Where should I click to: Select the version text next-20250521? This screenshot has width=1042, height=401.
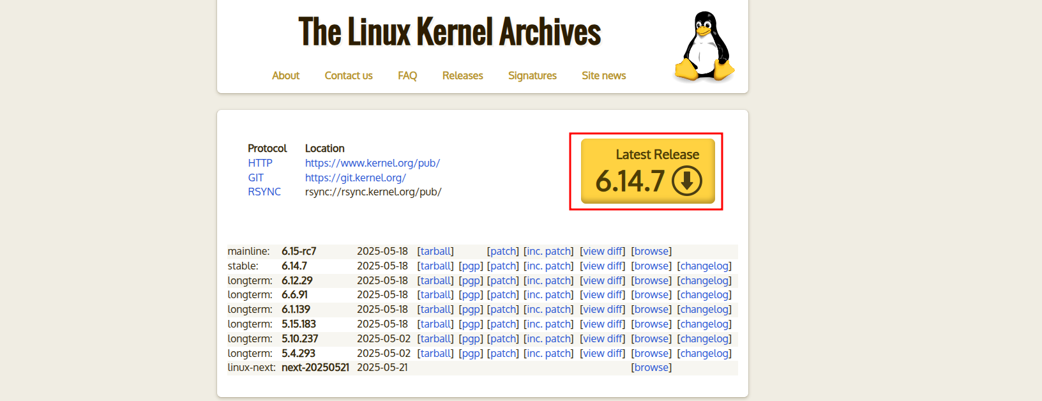(x=315, y=367)
